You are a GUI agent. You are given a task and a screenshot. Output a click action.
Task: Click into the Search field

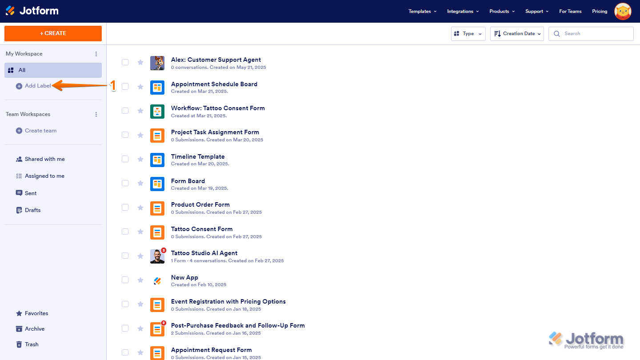(591, 34)
